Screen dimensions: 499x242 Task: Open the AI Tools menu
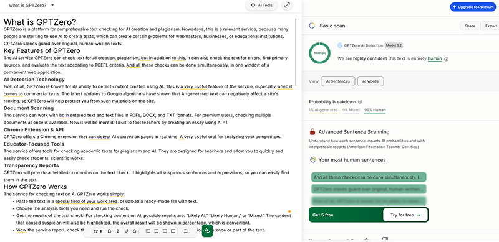pos(261,5)
